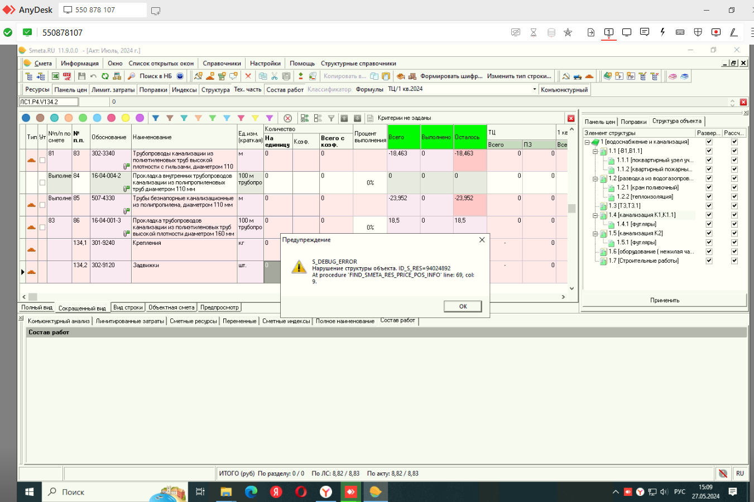
Task: Click the blue stacked books icon
Action: point(684,76)
